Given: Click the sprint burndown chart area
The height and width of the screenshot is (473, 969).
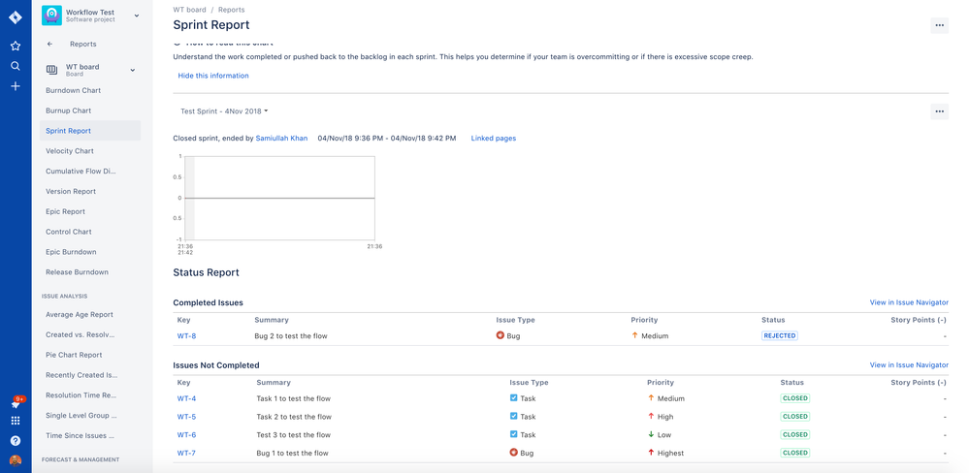Looking at the screenshot, I should pos(280,198).
